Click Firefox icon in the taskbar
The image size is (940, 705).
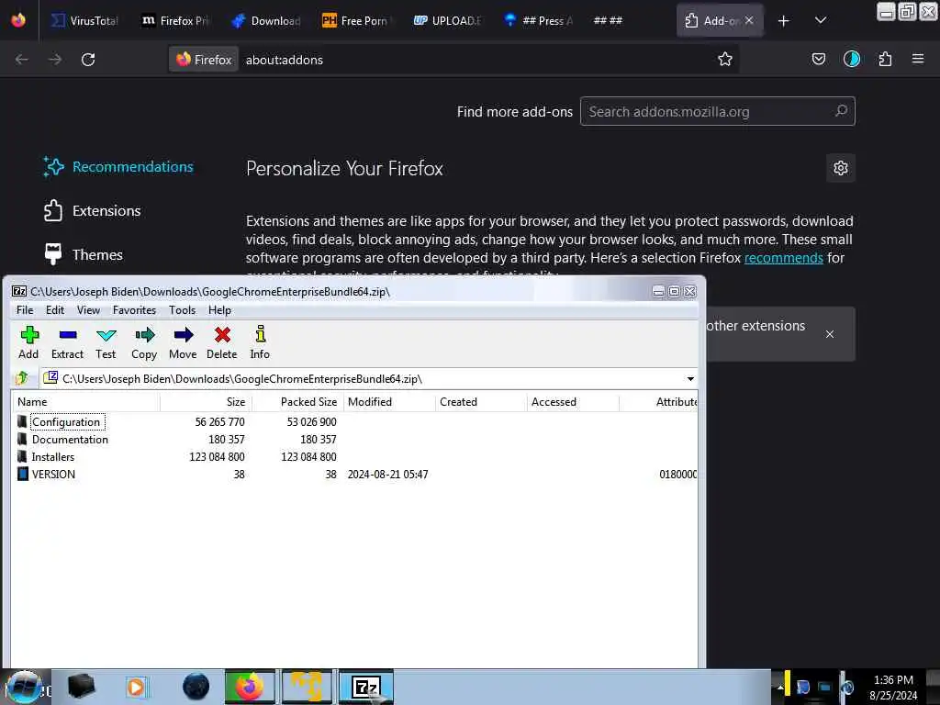pyautogui.click(x=250, y=687)
